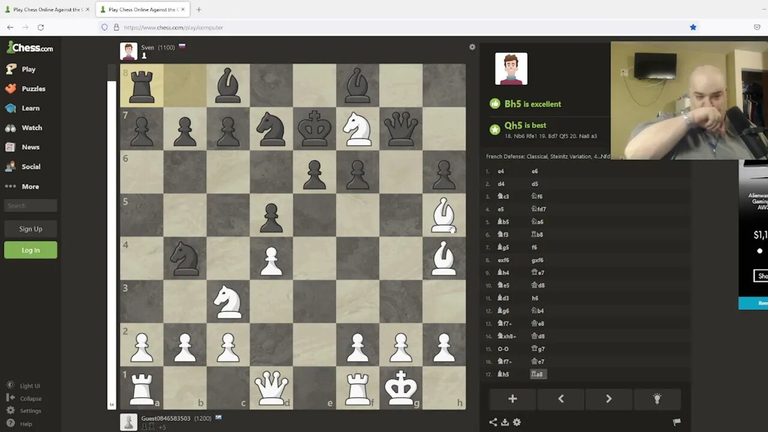Click the black queen on g7
This screenshot has width=768, height=432.
pos(401,128)
